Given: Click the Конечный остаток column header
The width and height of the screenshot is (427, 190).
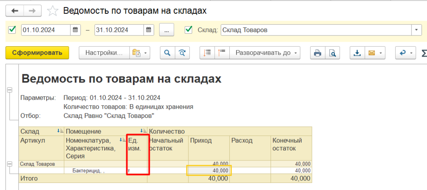Looking at the screenshot, I should pos(291,148).
